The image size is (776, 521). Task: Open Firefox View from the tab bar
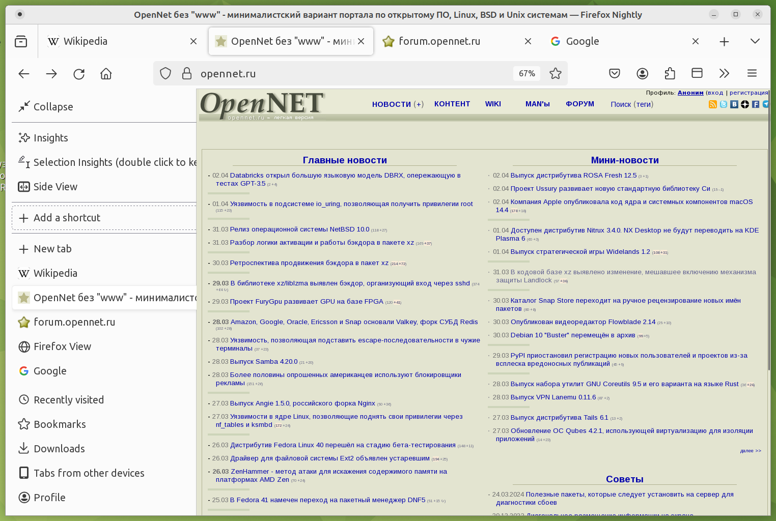click(x=21, y=41)
